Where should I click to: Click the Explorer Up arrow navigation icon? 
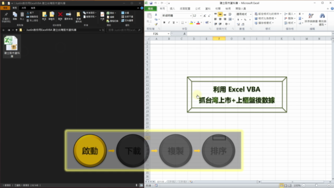16,30
